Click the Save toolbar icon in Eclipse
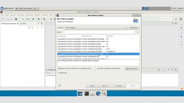The width and height of the screenshot is (184, 103). pyautogui.click(x=8, y=19)
